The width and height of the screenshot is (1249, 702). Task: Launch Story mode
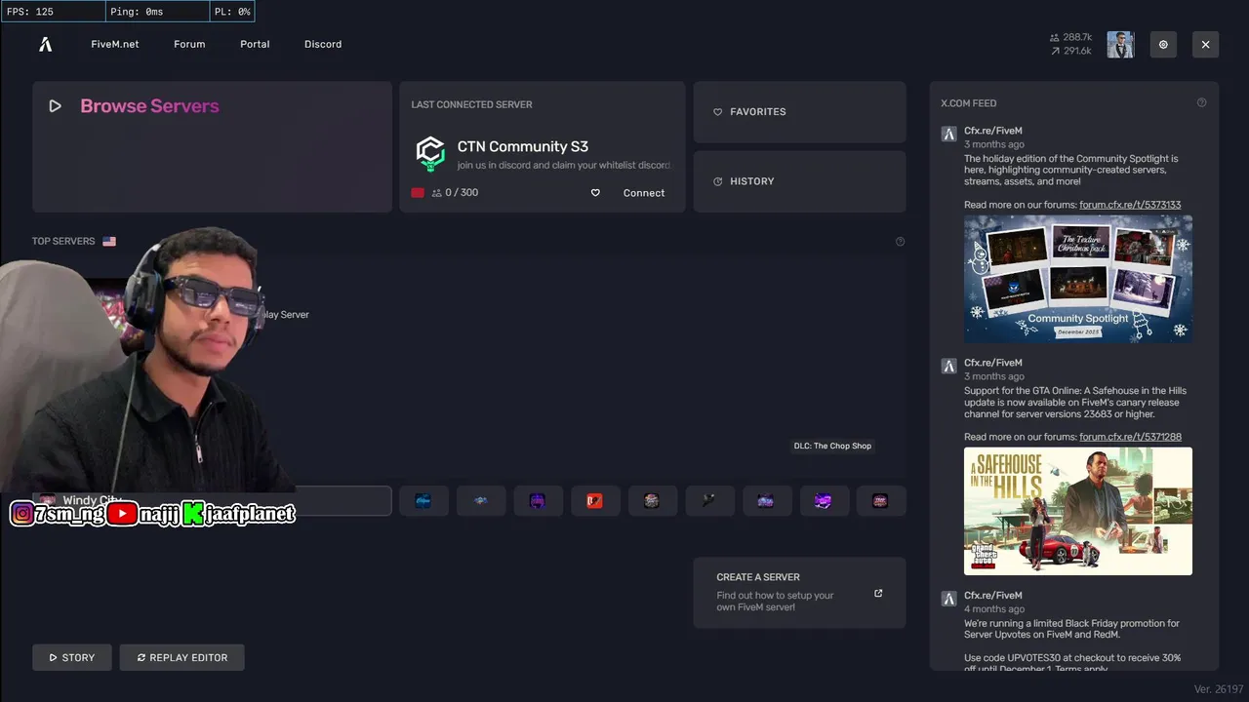[72, 657]
